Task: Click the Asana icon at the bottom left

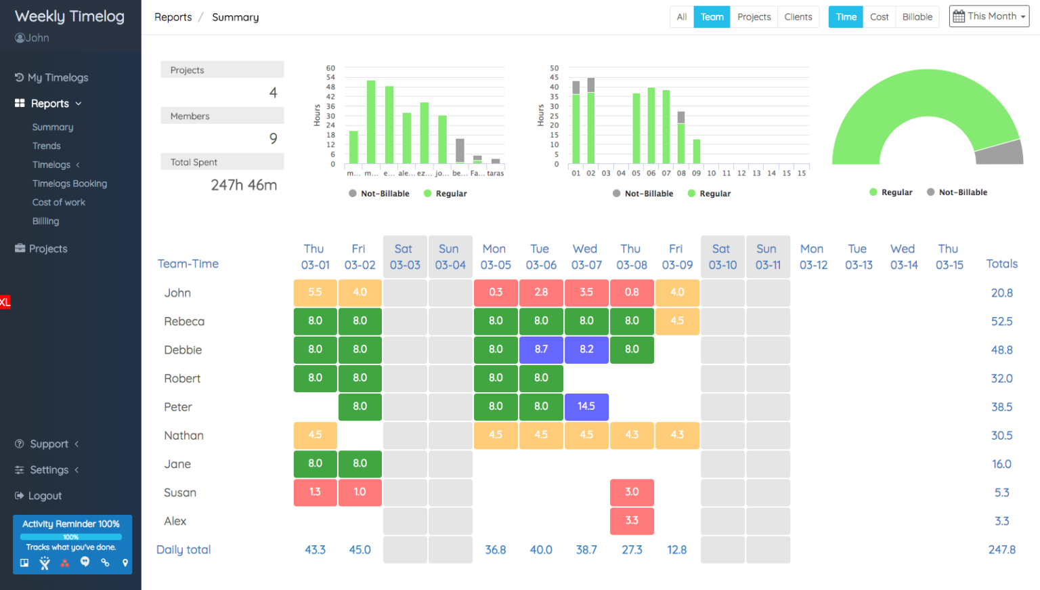Action: (x=65, y=563)
